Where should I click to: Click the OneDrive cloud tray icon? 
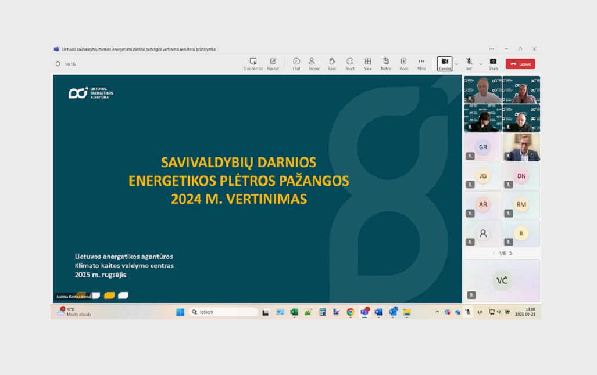coord(457,312)
